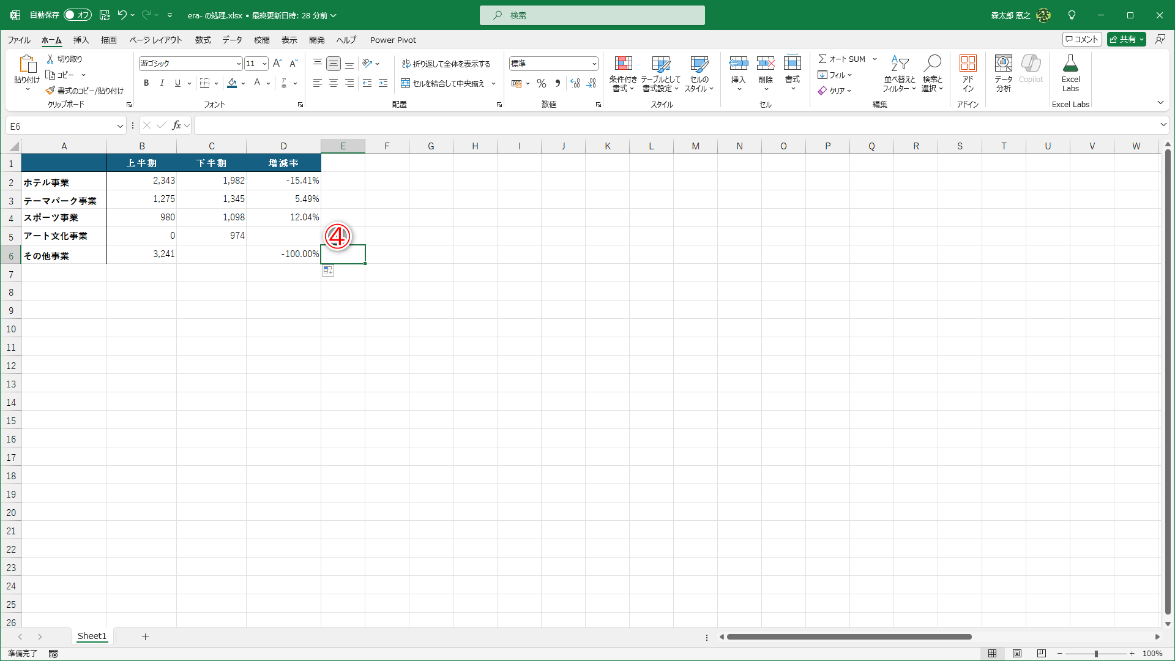Viewport: 1175px width, 661px height.
Task: Click the percent style icon
Action: [x=541, y=83]
